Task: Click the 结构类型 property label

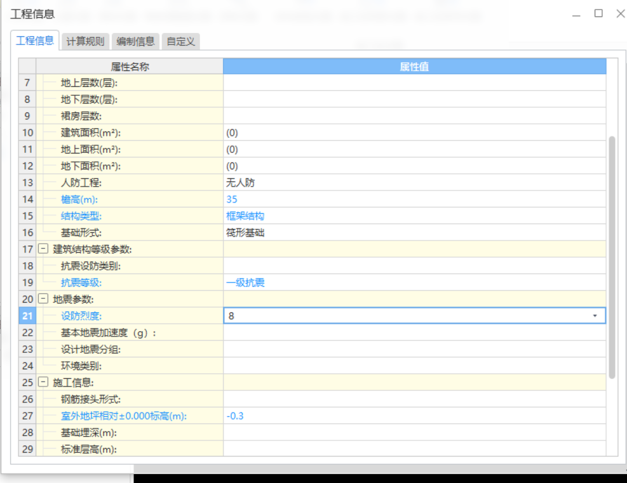Action: pos(81,216)
